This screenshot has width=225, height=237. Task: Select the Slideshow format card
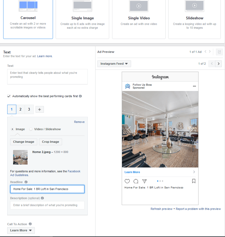tap(195, 19)
